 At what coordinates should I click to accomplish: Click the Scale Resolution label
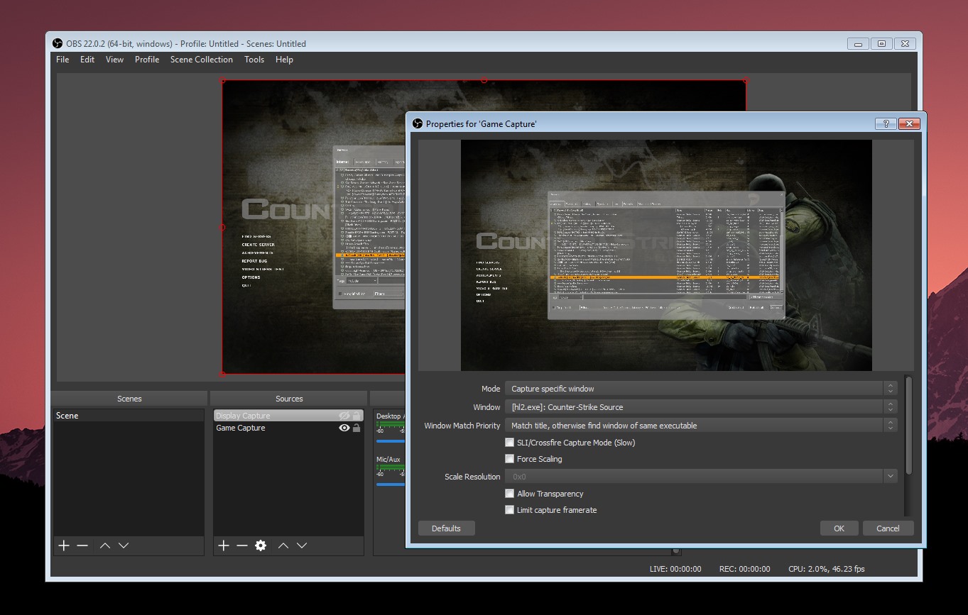pos(472,477)
